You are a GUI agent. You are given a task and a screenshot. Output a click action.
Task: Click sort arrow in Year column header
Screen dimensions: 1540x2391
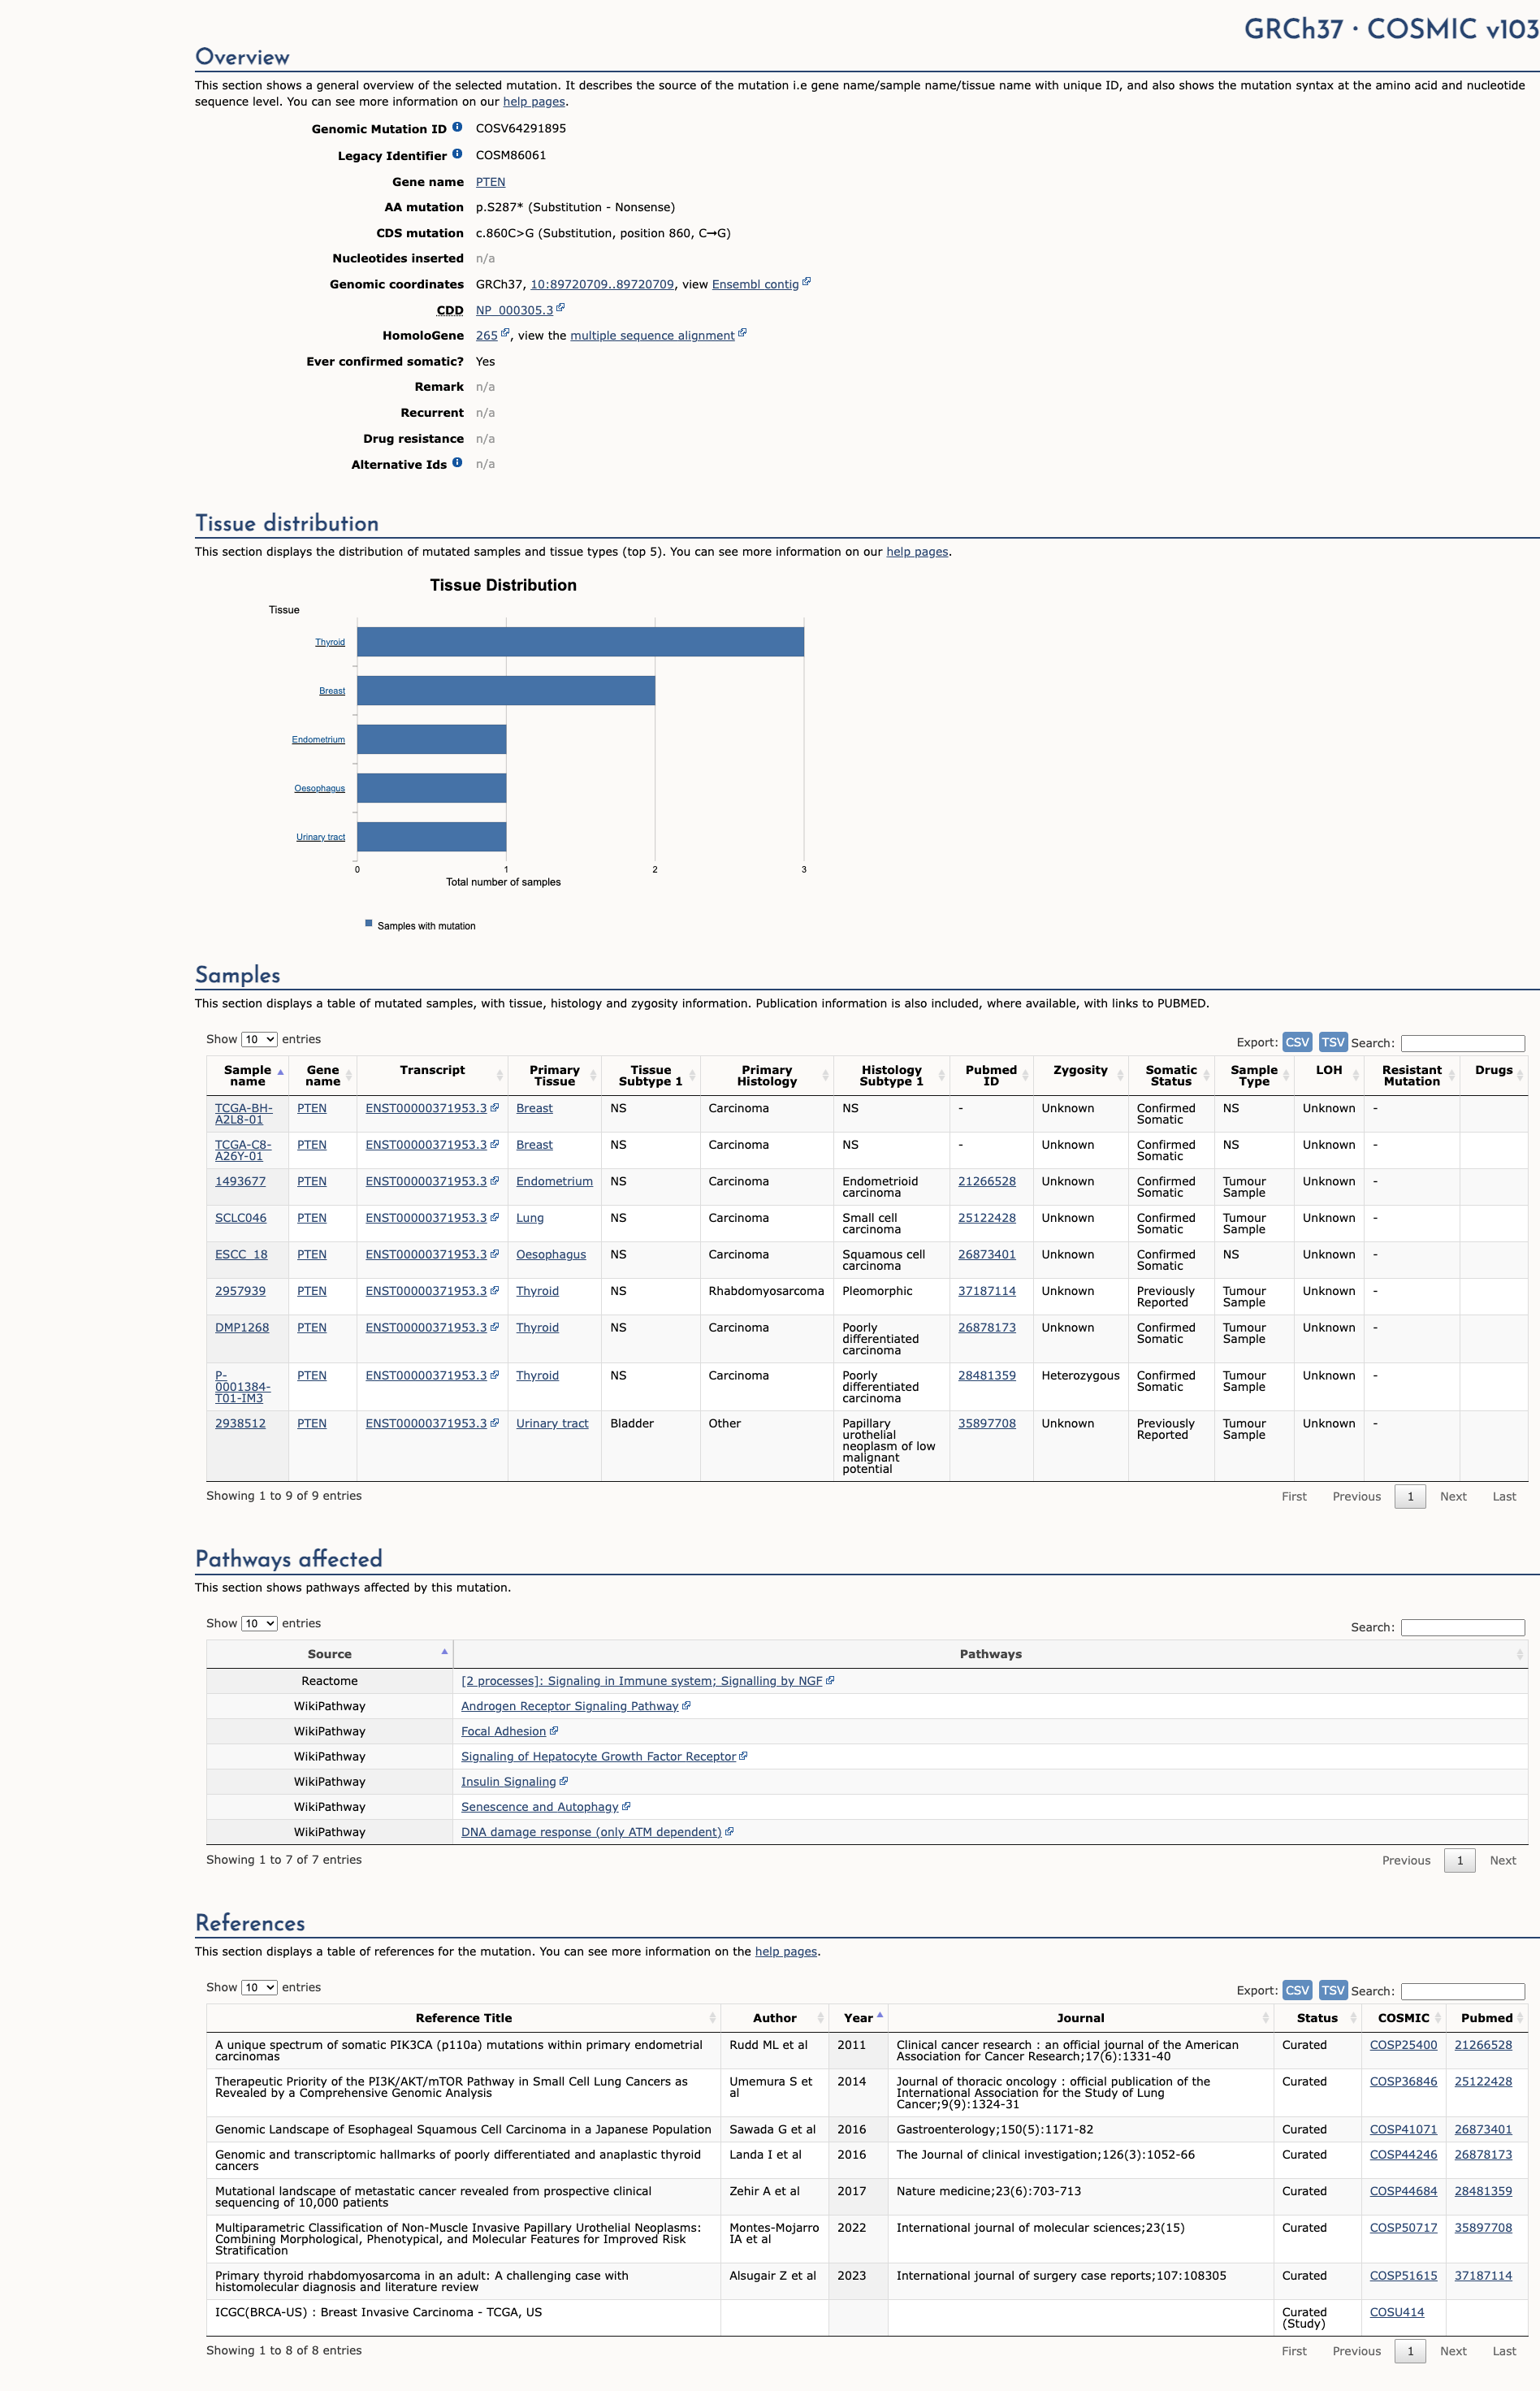880,2015
